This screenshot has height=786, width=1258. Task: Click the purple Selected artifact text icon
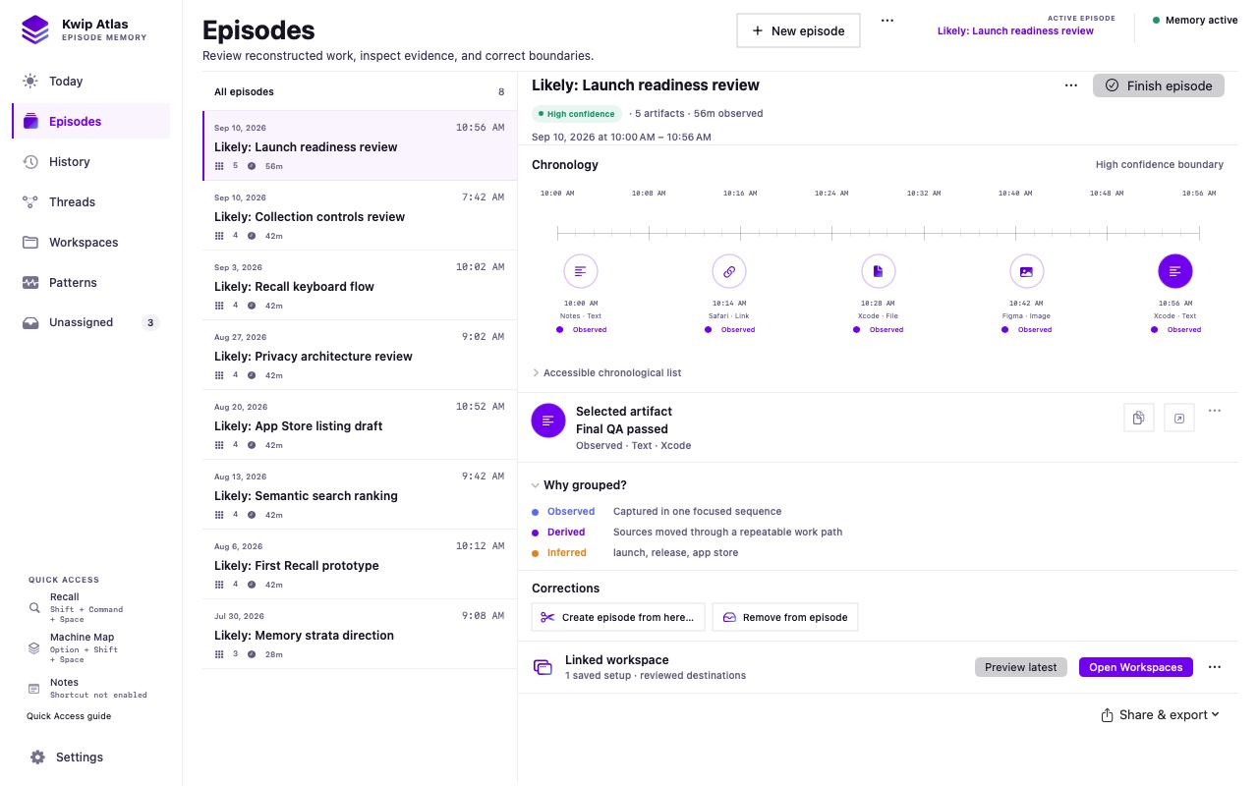[x=548, y=421]
